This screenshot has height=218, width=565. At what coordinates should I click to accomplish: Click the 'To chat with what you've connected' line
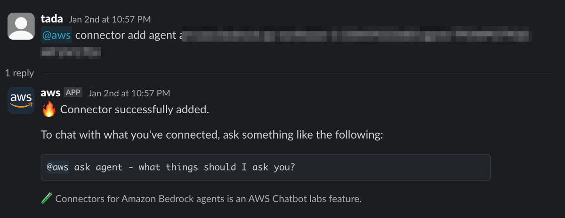click(212, 135)
